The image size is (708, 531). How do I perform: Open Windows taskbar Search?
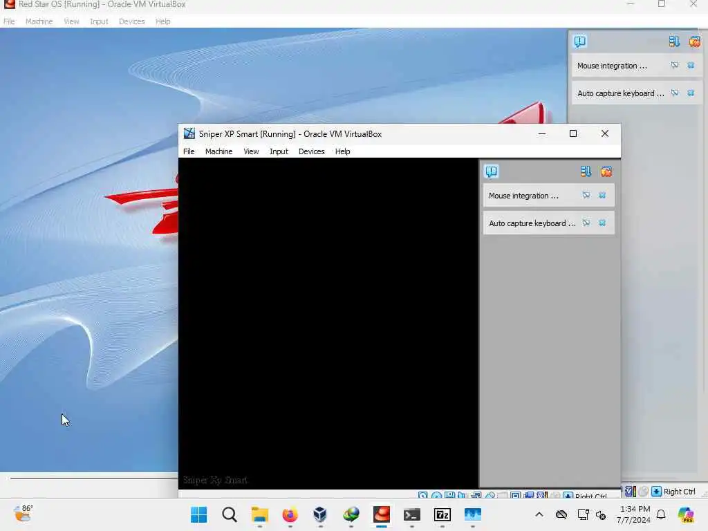(230, 514)
